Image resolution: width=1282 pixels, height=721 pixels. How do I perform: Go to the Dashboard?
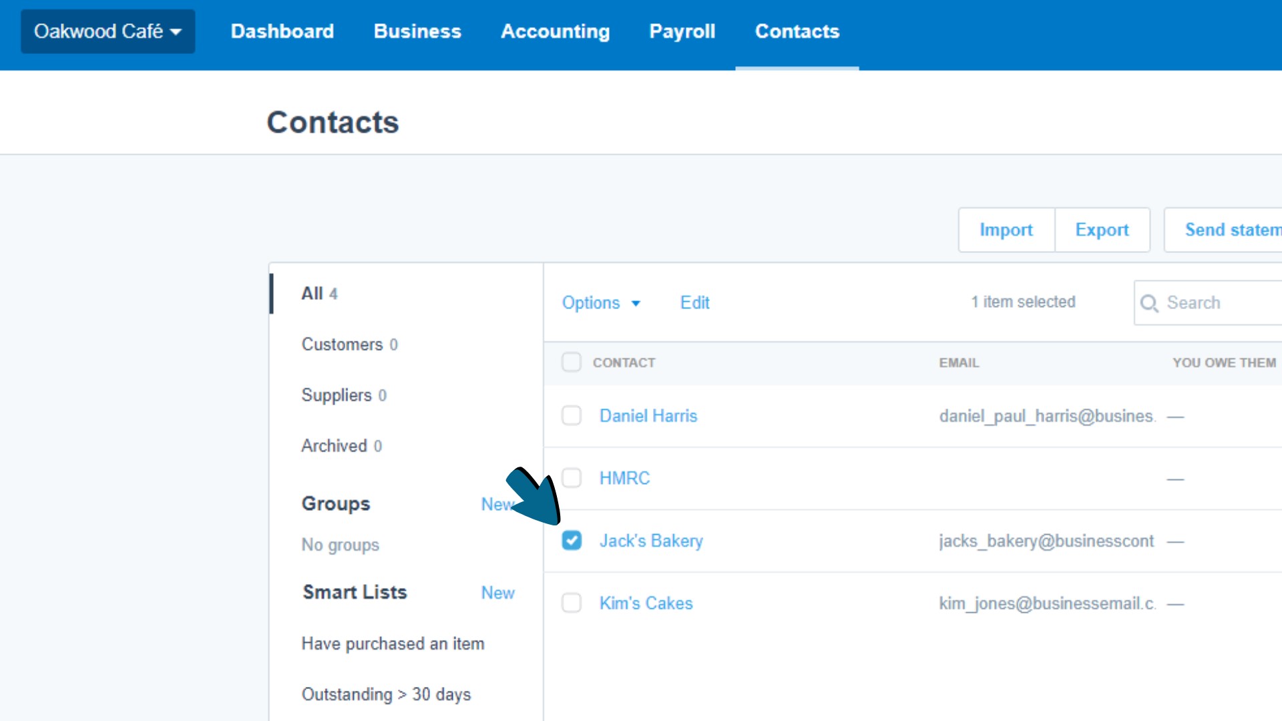click(282, 31)
